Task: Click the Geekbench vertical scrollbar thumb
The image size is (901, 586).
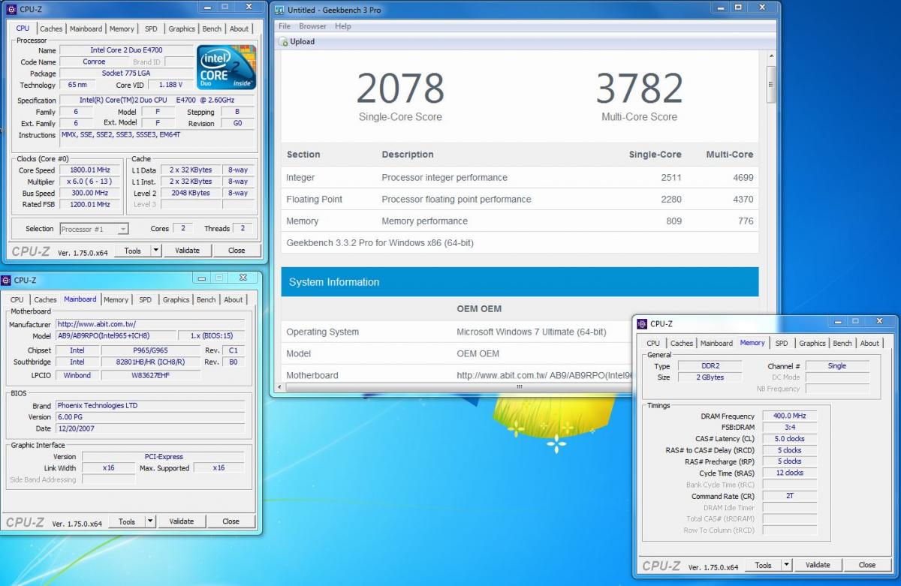Action: tap(770, 84)
